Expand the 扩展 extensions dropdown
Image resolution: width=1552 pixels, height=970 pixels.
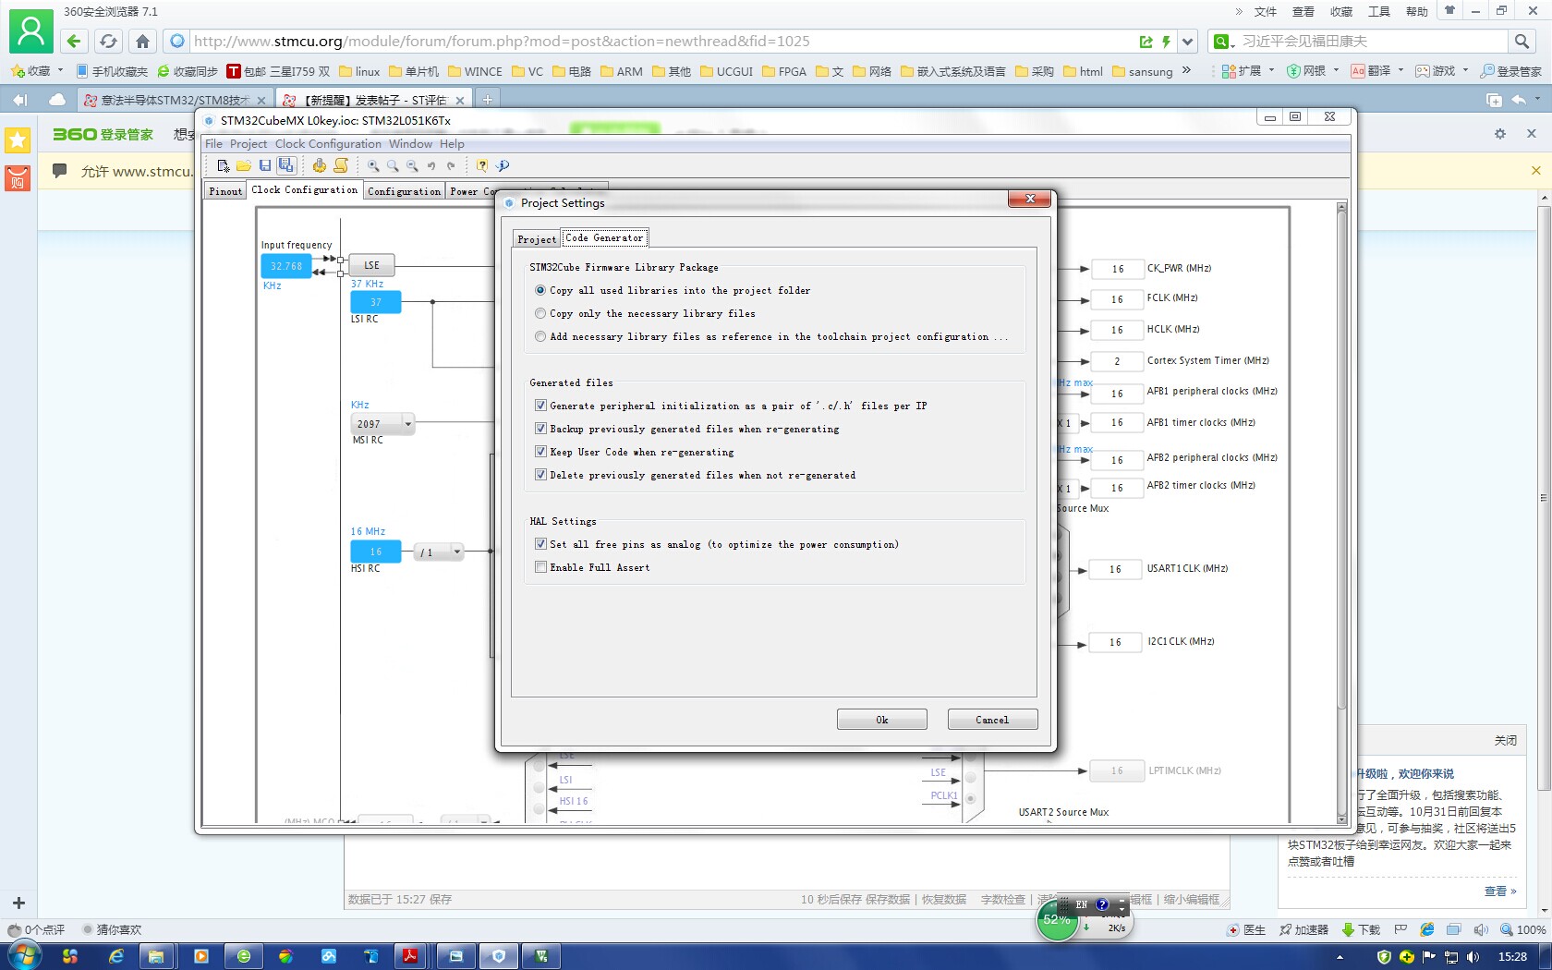click(x=1271, y=70)
